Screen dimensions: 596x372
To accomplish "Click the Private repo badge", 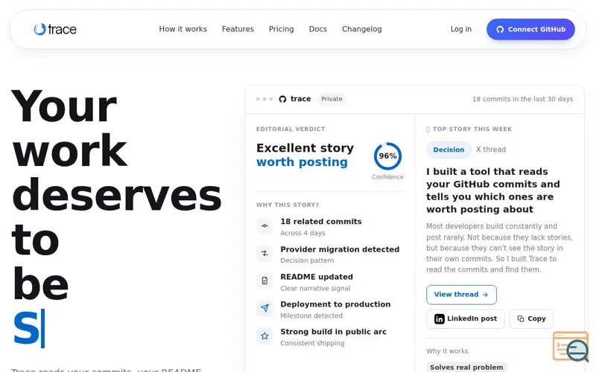I will (332, 99).
